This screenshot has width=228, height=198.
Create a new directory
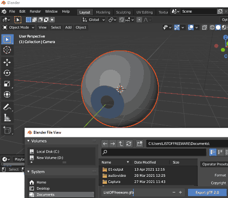[x=139, y=143]
